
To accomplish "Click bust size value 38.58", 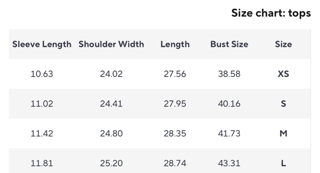I will (229, 74).
